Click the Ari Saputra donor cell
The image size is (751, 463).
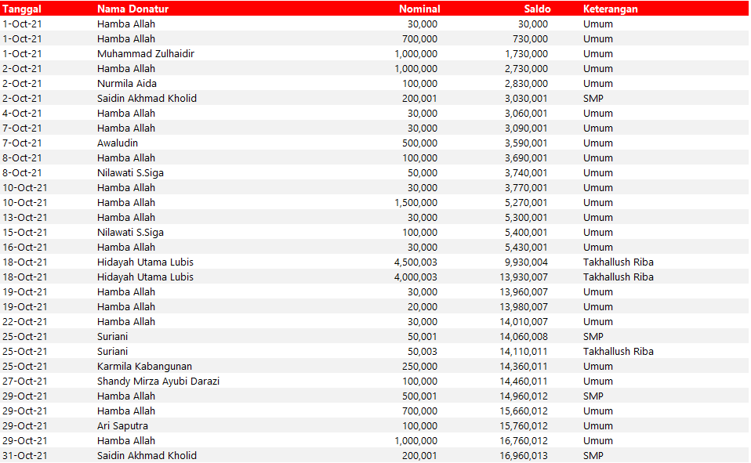click(122, 426)
